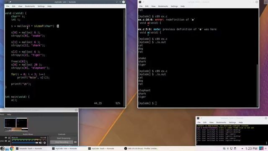This screenshot has height=151, width=268.
Task: Click the 'free(s[0]);' line in vim
Action: click(20, 62)
